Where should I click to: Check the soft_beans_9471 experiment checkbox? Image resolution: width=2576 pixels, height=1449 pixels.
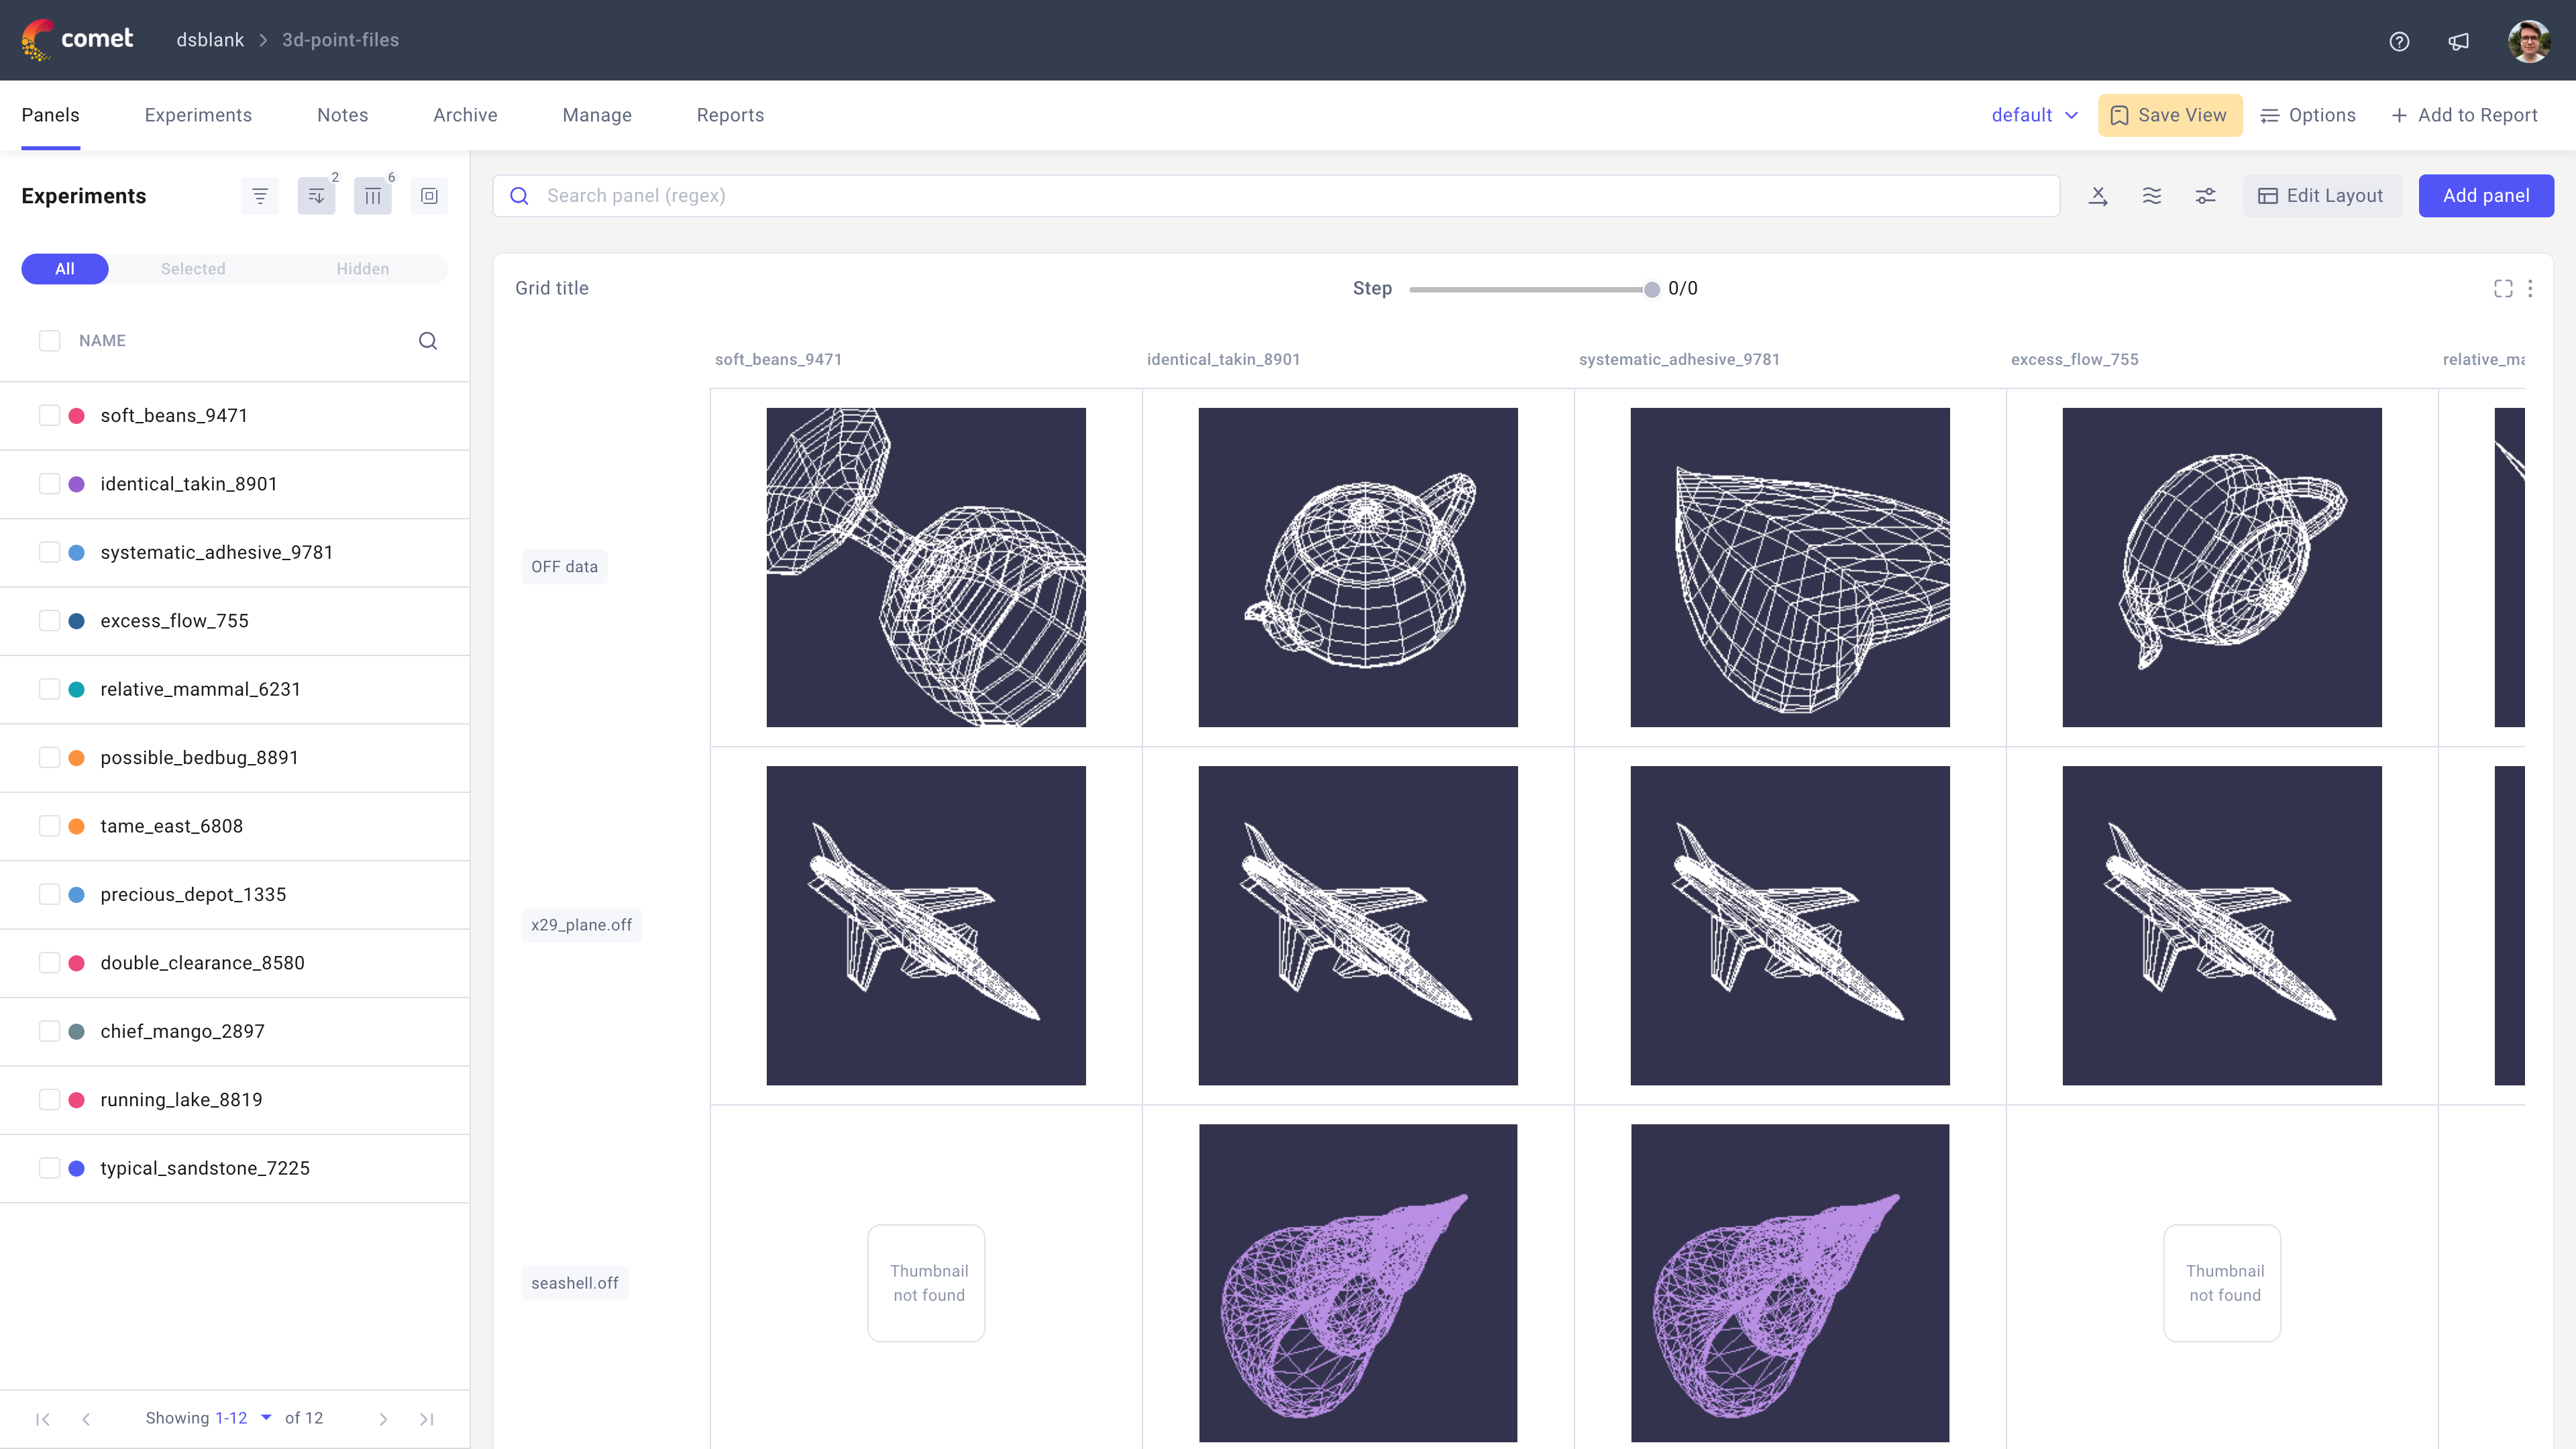tap(49, 415)
